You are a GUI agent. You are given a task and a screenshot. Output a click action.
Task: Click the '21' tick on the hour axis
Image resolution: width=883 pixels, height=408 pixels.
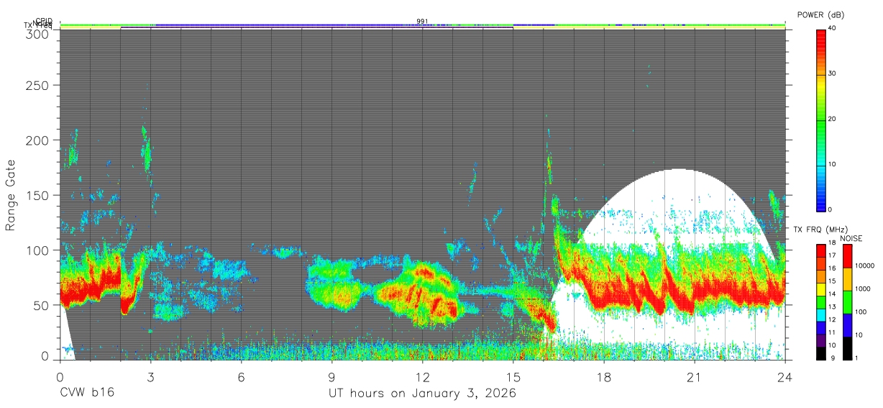(x=694, y=376)
